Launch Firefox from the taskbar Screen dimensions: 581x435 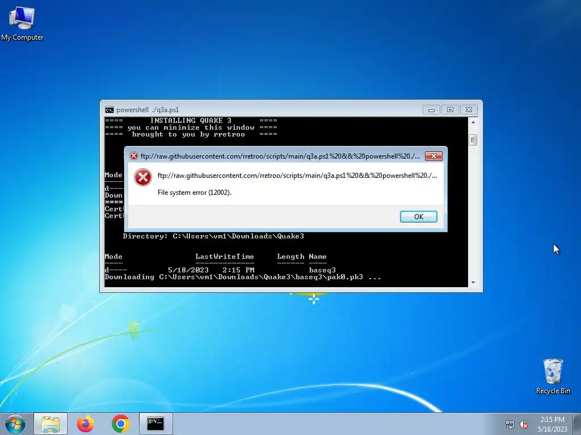pos(86,424)
